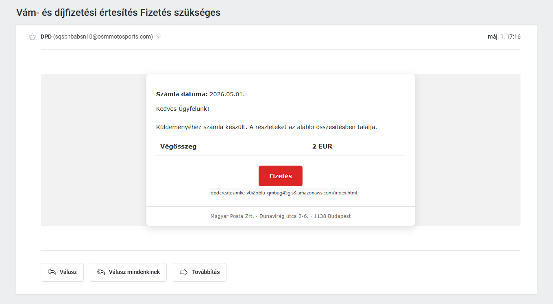Forward the message with Továbbítás

pyautogui.click(x=200, y=272)
